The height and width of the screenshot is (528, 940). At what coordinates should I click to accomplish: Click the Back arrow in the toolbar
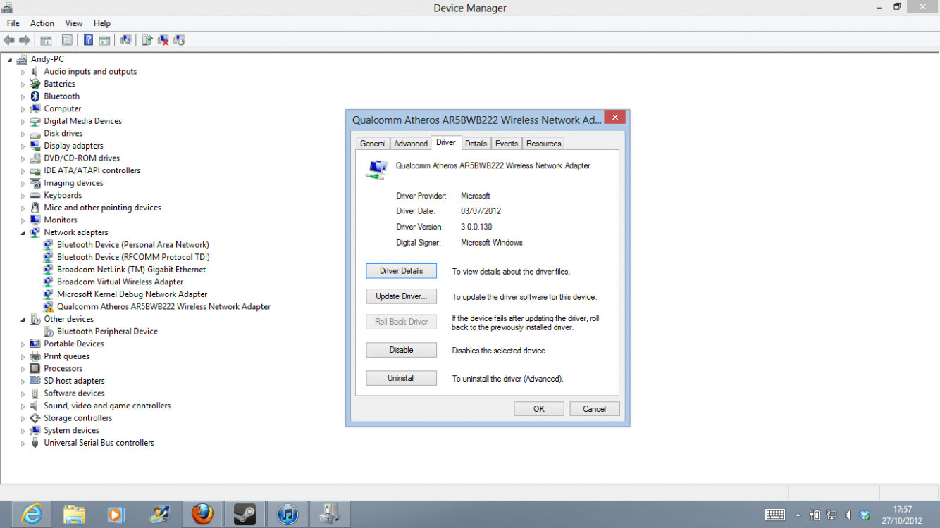[x=9, y=40]
